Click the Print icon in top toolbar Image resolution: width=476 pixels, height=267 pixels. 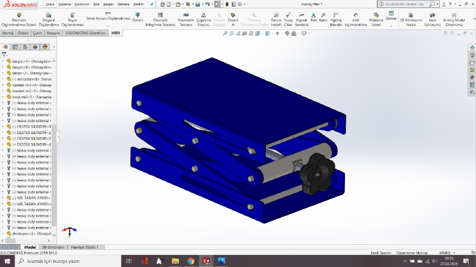pyautogui.click(x=197, y=4)
